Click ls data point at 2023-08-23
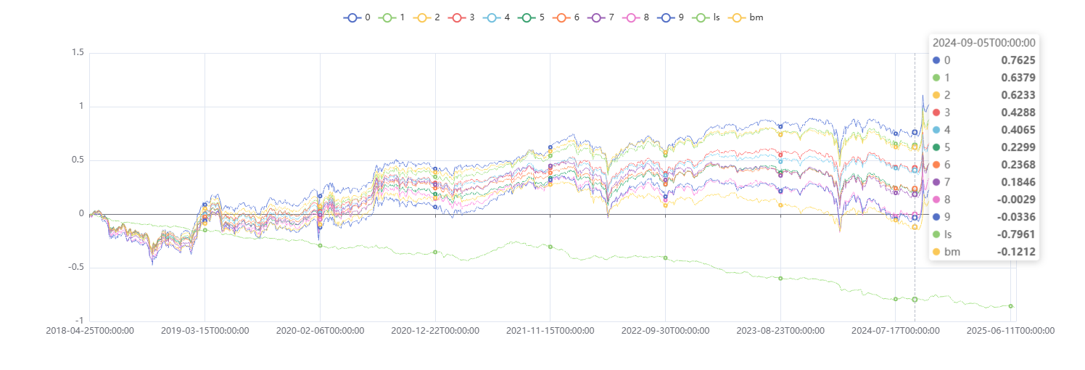The image size is (1085, 370). [x=780, y=278]
